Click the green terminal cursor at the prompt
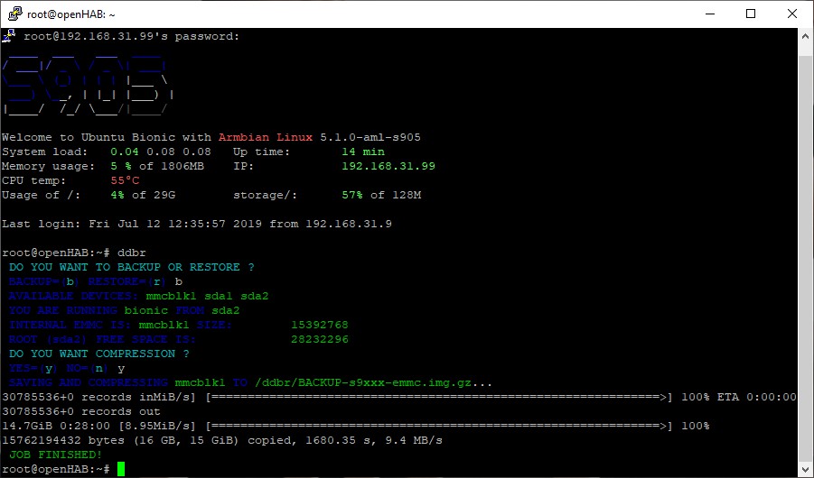The width and height of the screenshot is (814, 478). pos(121,469)
